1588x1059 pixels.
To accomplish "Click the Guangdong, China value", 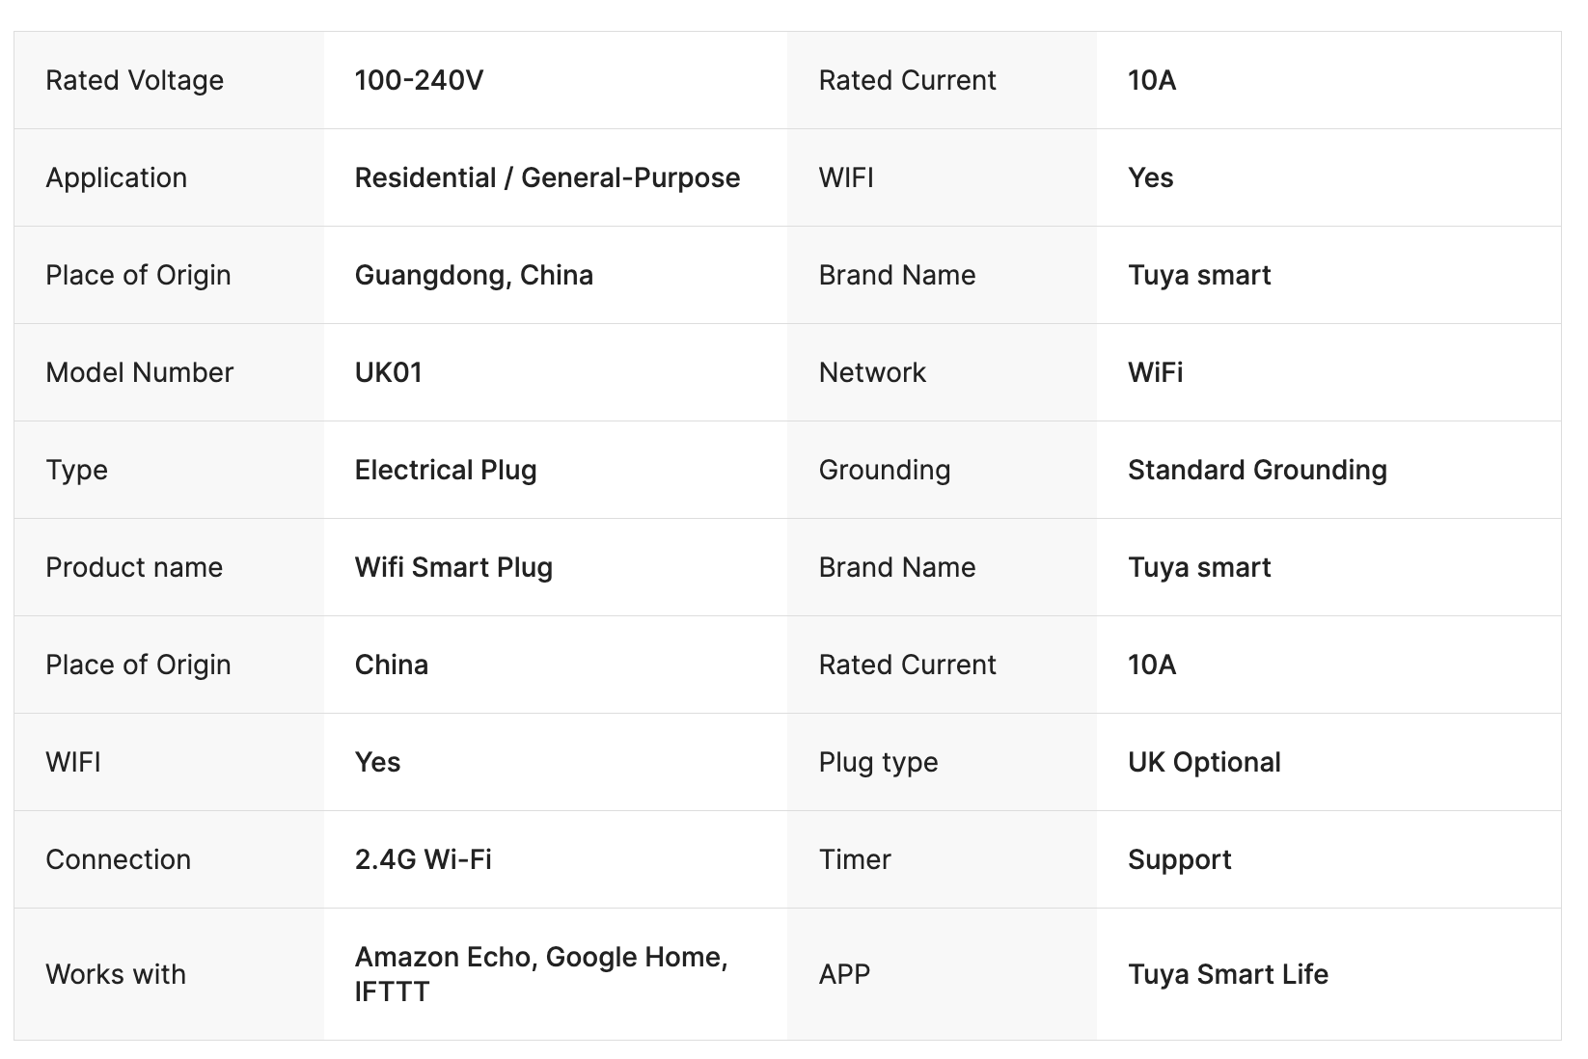I will [x=474, y=275].
